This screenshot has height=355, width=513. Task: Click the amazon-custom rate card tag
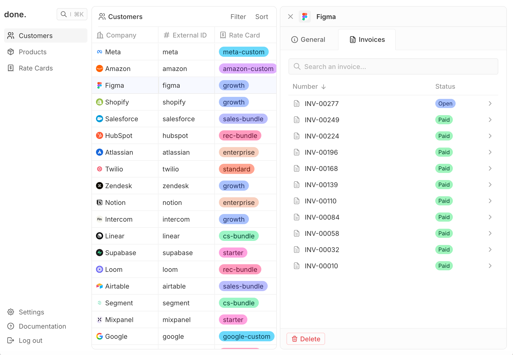[x=248, y=68]
